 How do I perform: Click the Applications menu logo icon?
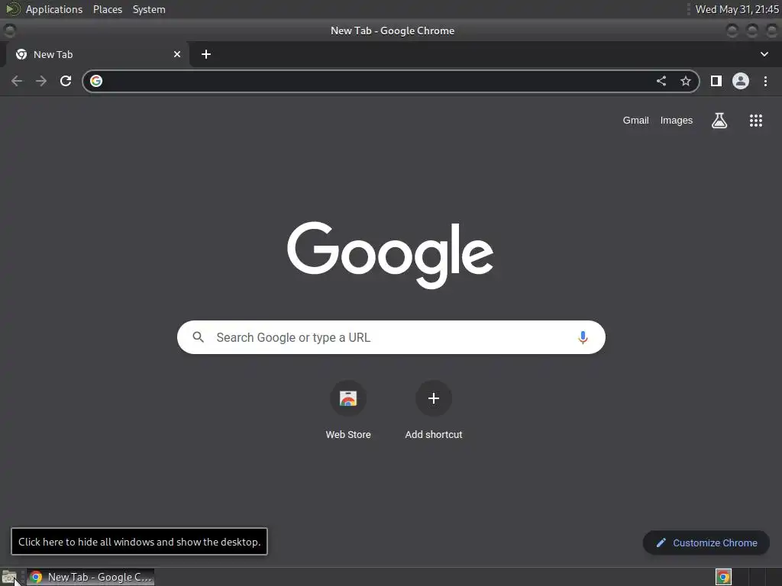point(12,9)
